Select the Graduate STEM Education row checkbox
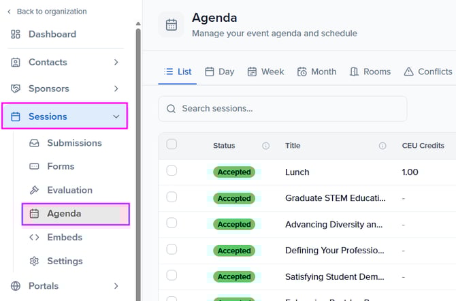This screenshot has width=456, height=301. [172, 197]
